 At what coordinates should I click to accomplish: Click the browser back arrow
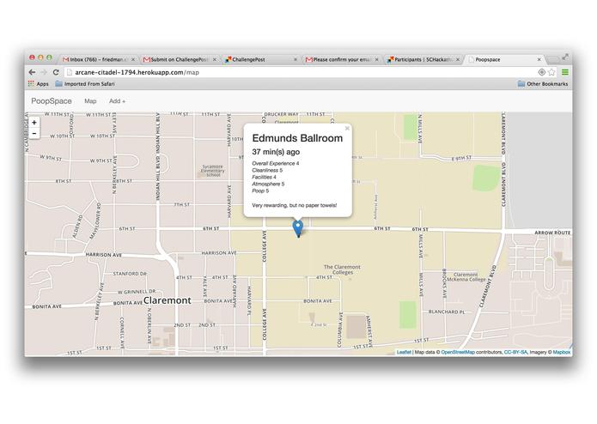33,72
